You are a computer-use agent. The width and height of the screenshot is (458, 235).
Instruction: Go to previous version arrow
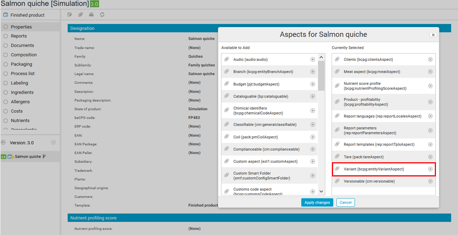pos(3,142)
